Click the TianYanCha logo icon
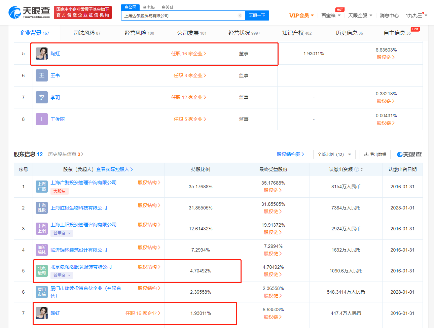 [15, 12]
